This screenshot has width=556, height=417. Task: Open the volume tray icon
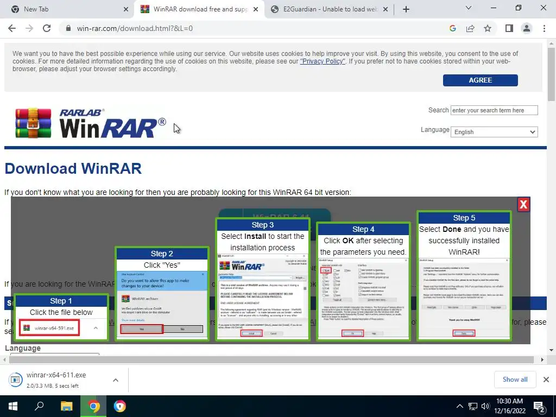point(485,406)
